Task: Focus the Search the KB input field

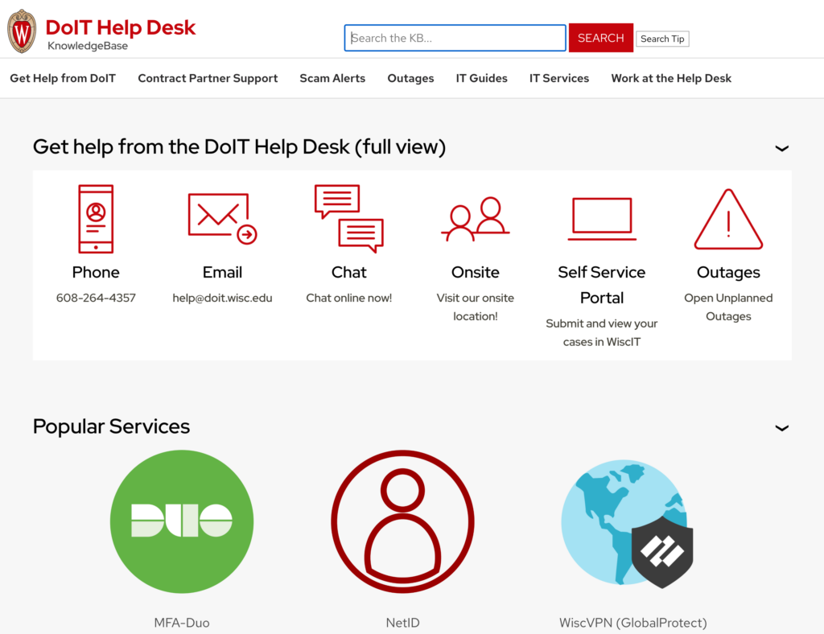Action: [455, 38]
